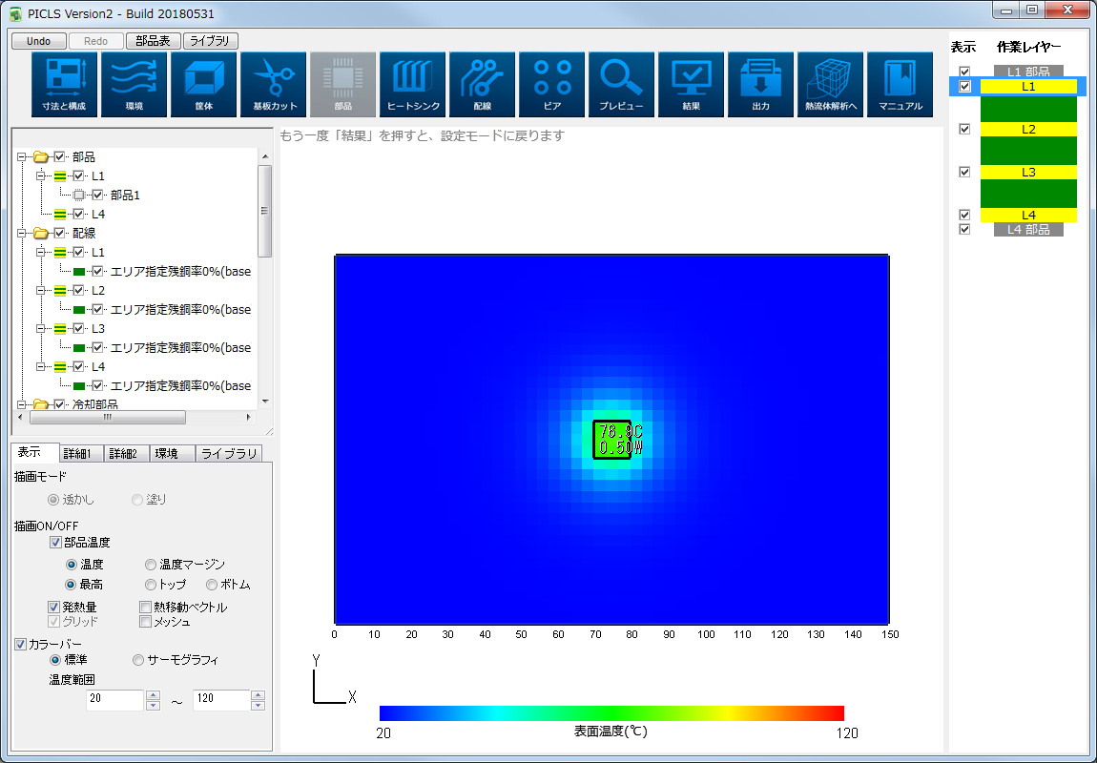Click the Undo button

pos(39,41)
